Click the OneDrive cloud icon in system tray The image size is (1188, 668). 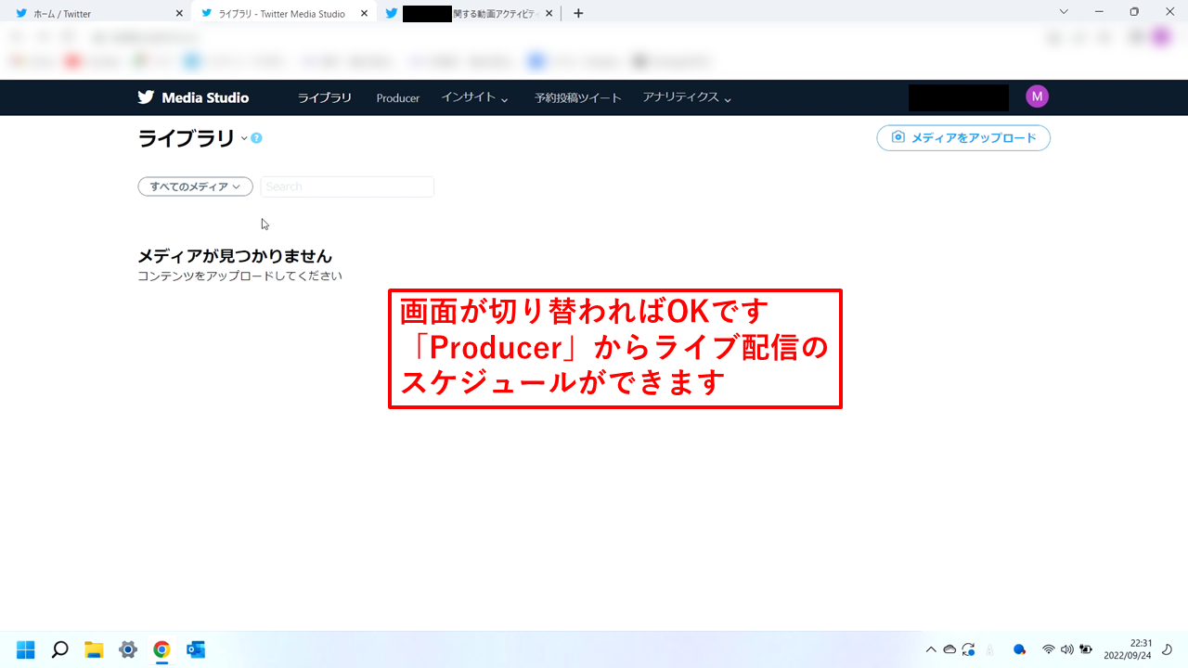click(949, 649)
